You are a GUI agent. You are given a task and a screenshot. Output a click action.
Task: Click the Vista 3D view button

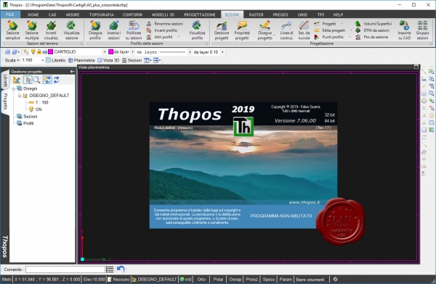[108, 60]
